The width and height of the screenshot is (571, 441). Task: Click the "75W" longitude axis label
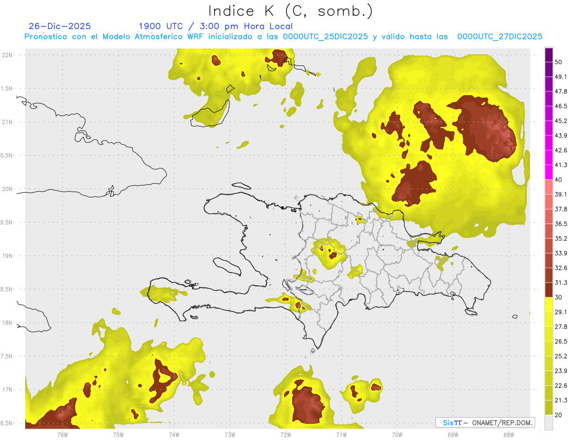click(118, 434)
